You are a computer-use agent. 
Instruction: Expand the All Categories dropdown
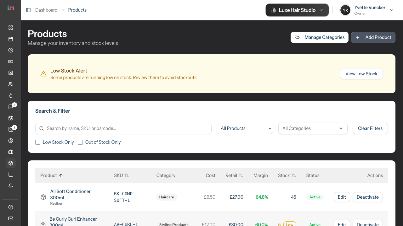[313, 128]
